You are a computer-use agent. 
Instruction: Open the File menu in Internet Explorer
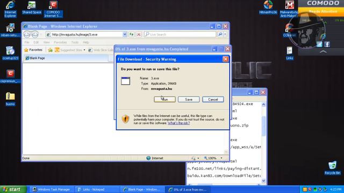pos(27,42)
